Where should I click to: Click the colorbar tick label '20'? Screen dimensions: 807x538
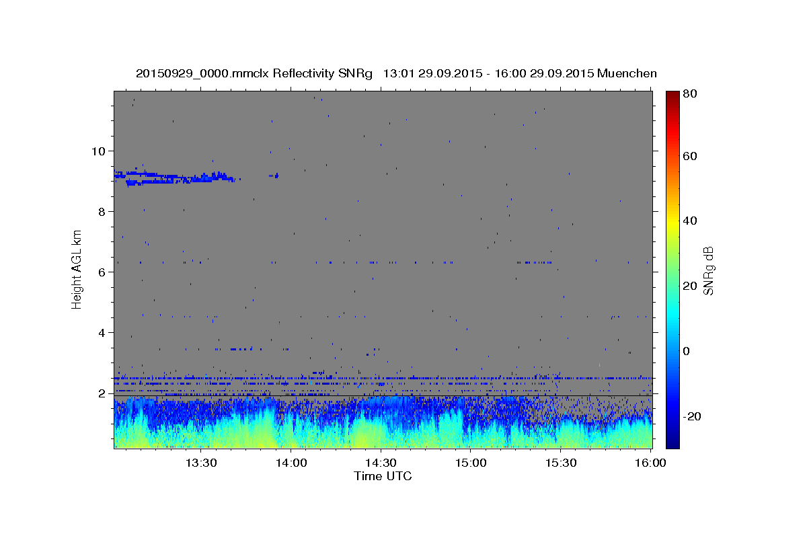[691, 286]
